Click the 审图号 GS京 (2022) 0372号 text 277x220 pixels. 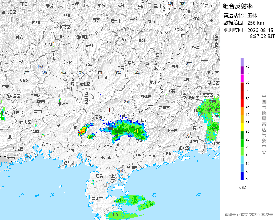pos(249,215)
